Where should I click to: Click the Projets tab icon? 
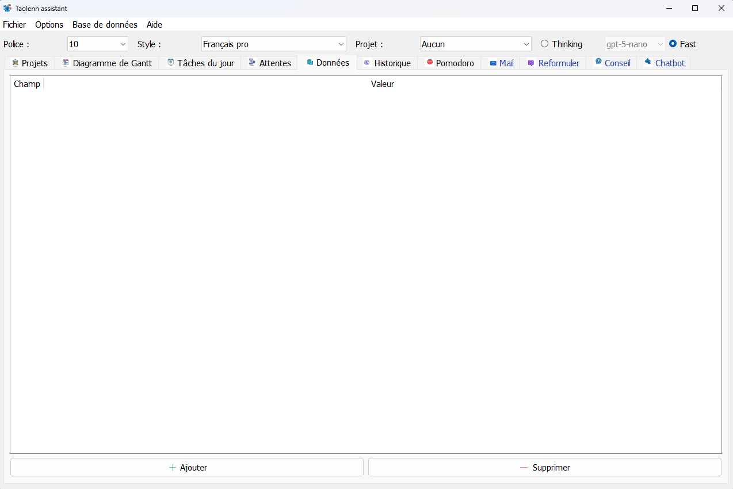point(15,63)
